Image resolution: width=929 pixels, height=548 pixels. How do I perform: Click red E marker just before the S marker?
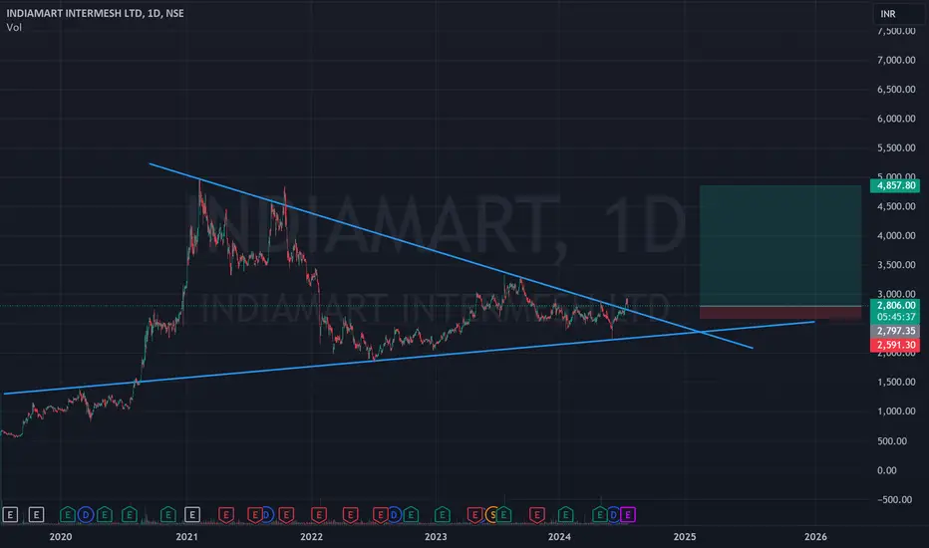pos(474,515)
